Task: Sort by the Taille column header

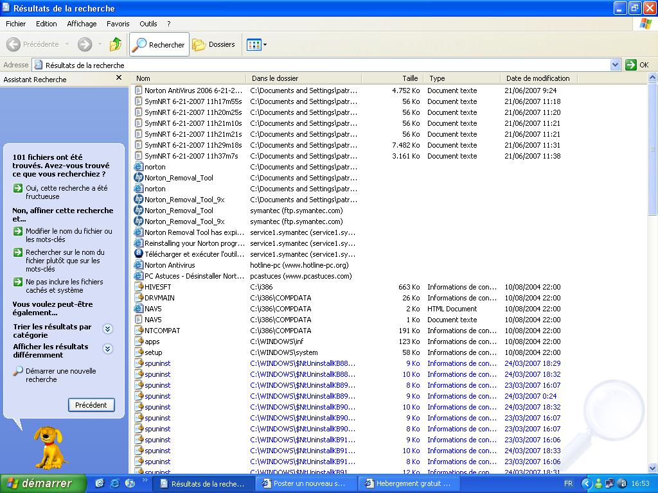Action: pos(393,78)
